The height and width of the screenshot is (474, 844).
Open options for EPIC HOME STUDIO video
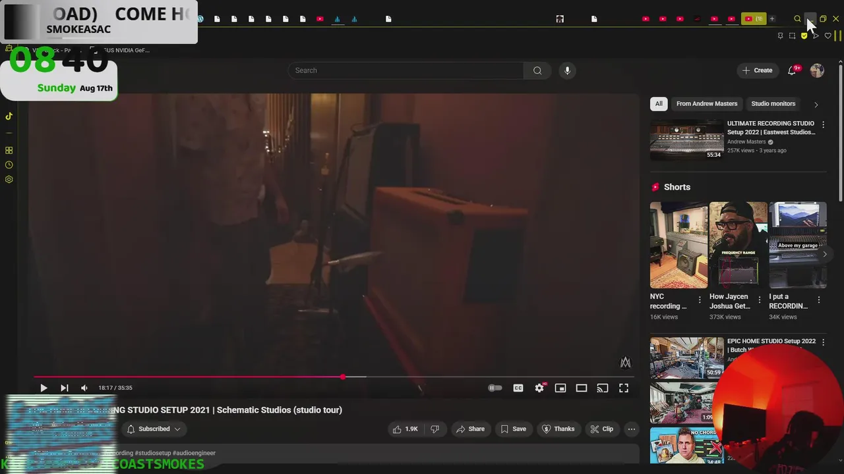coord(822,342)
